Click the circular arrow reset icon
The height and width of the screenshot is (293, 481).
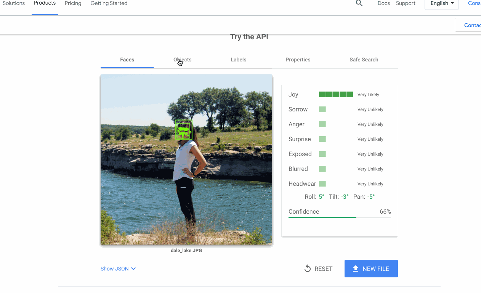(x=307, y=268)
